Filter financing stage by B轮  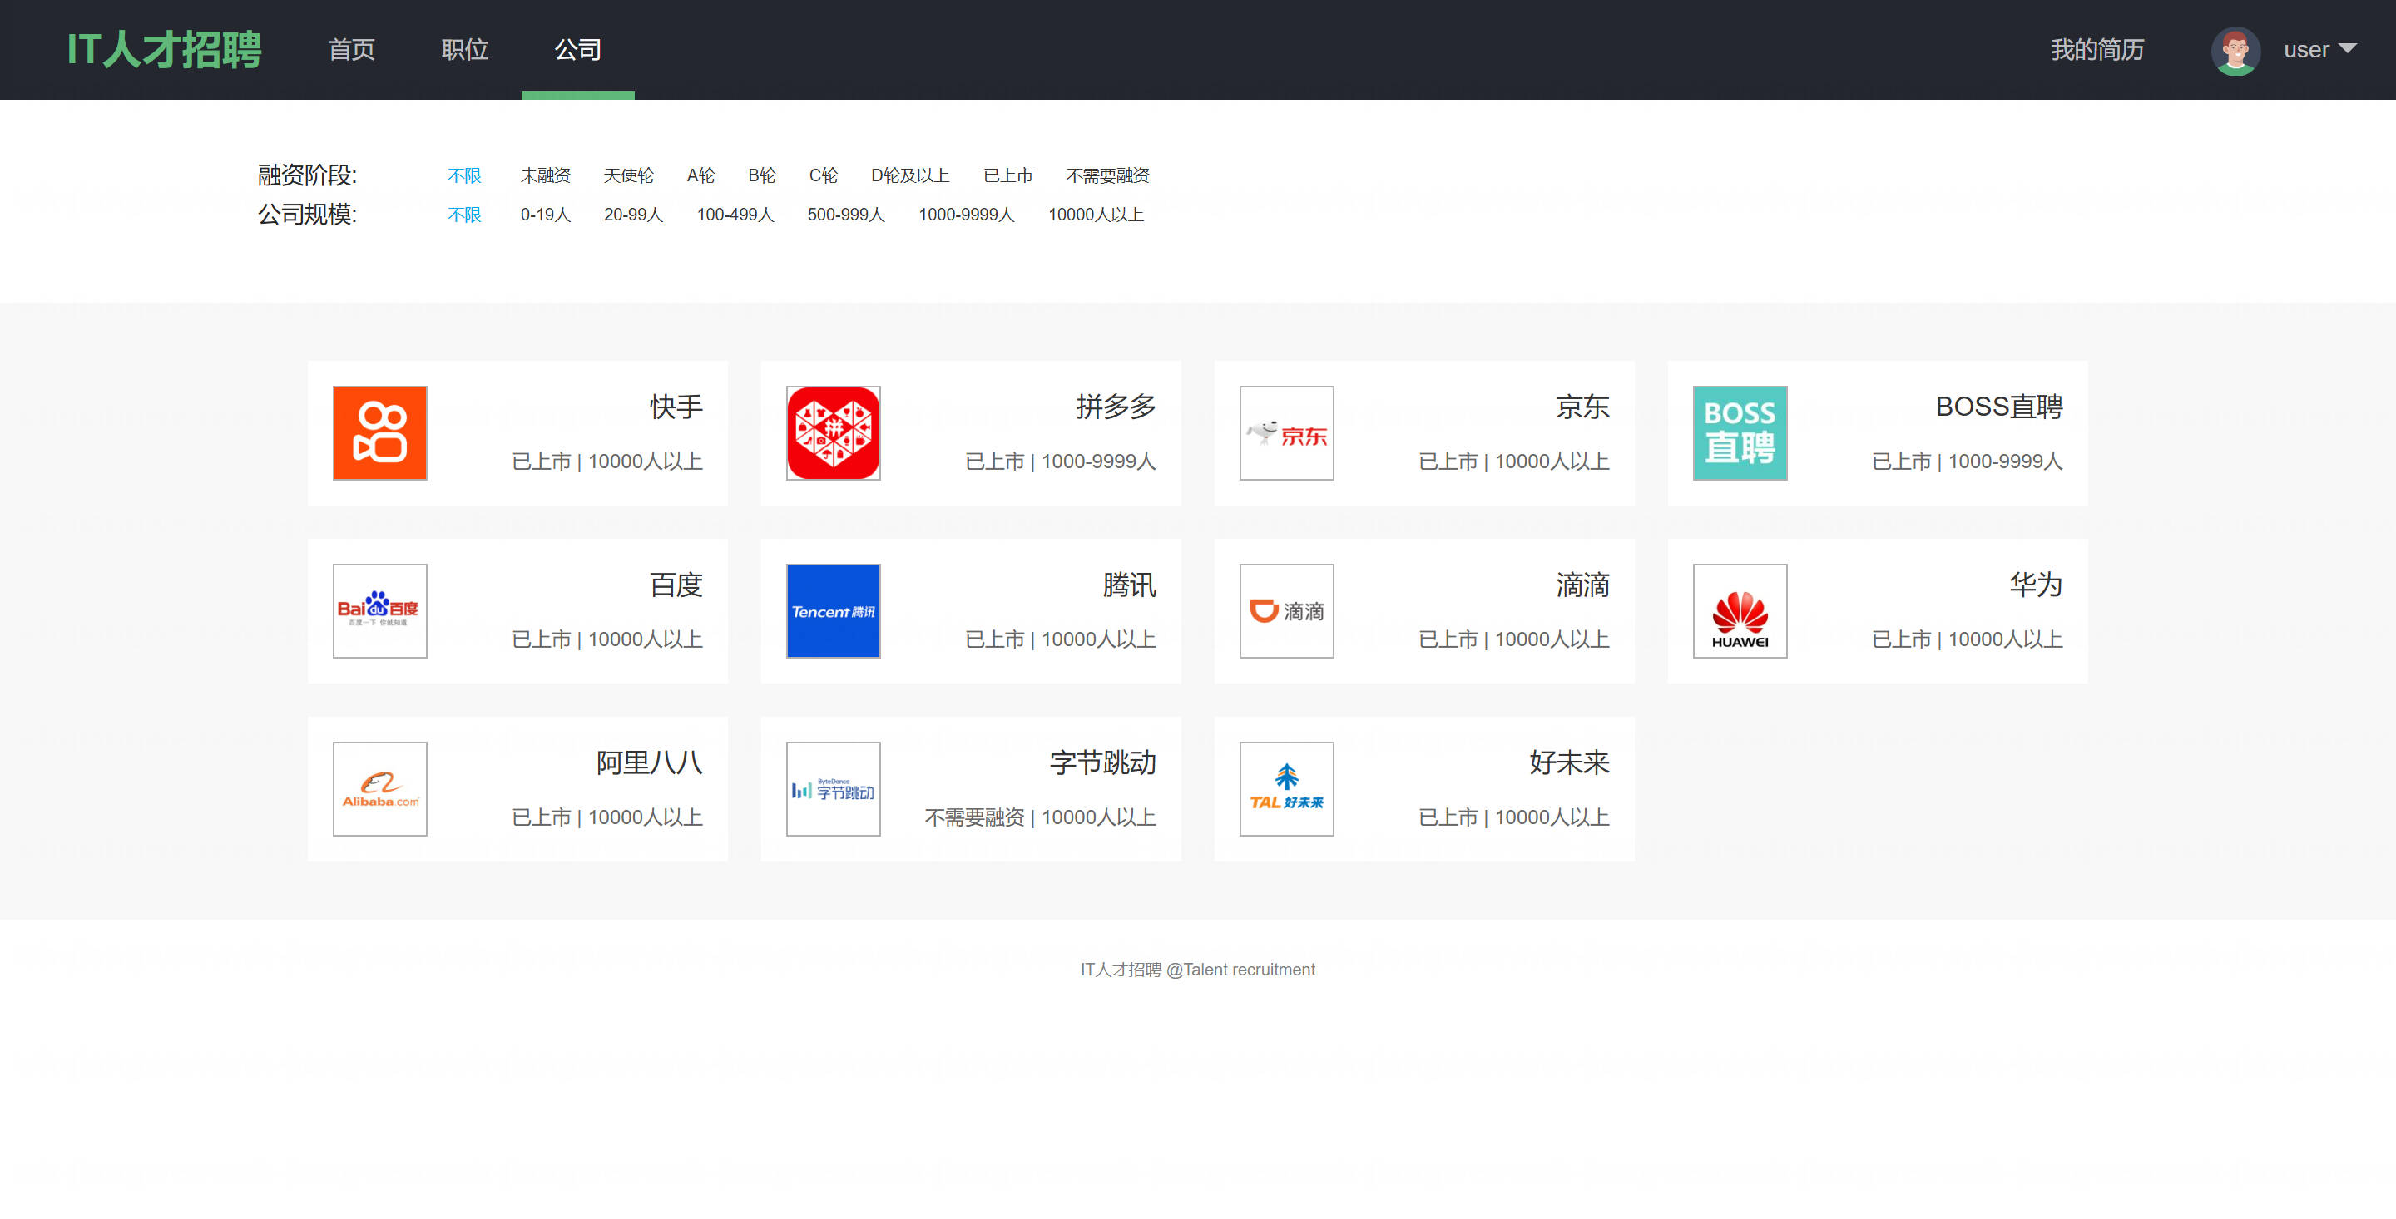point(762,175)
